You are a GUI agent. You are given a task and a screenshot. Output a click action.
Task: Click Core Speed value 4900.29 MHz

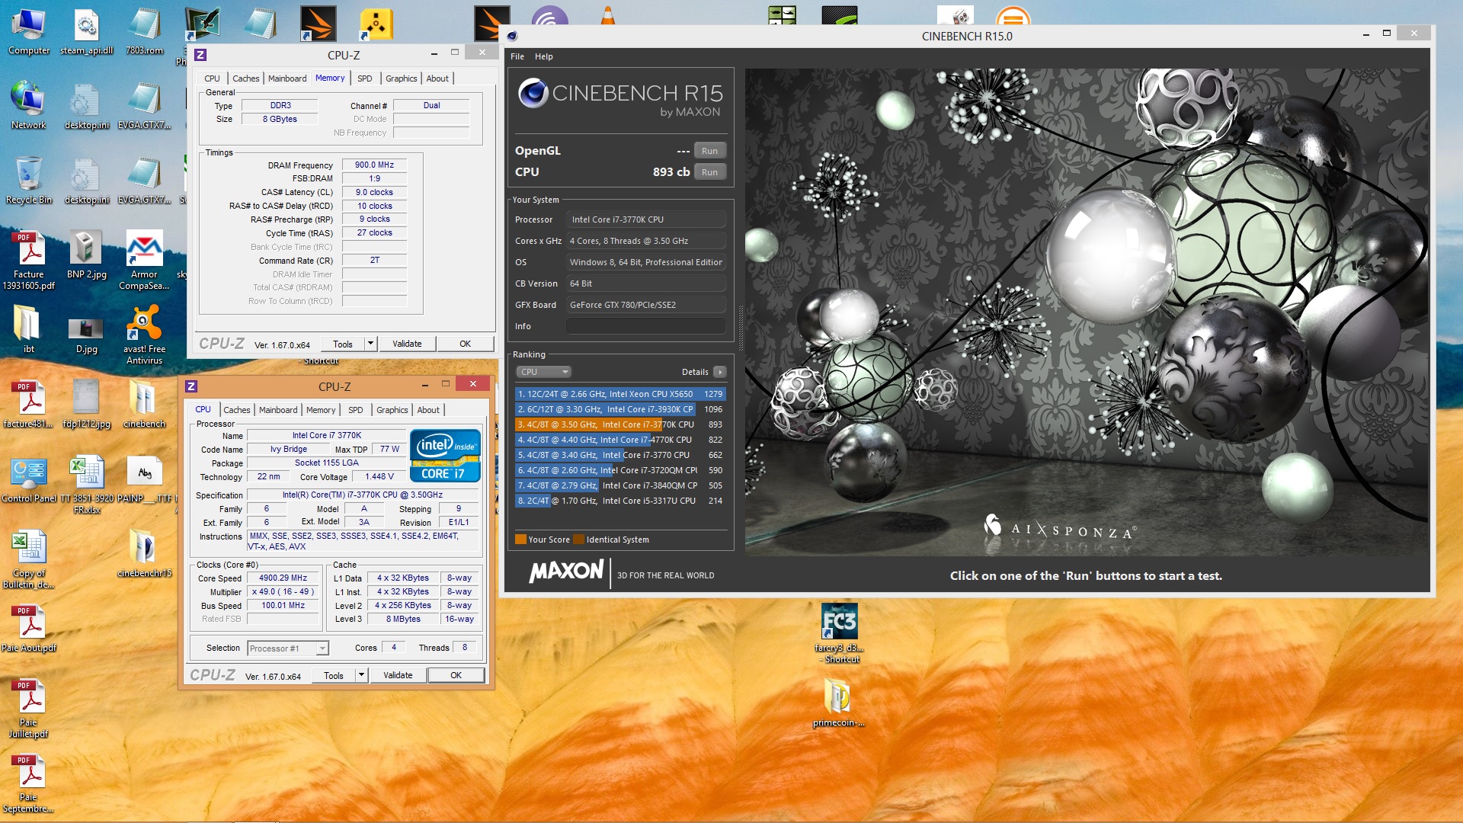pos(283,578)
